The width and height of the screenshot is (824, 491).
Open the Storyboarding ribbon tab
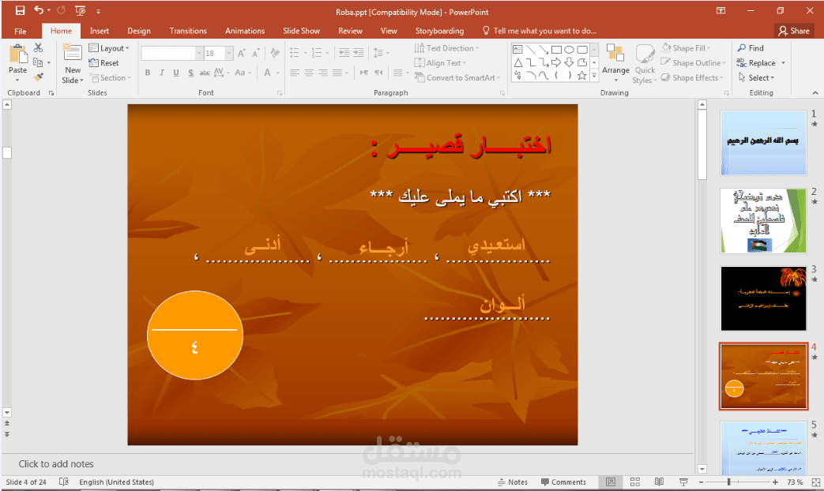tap(439, 31)
